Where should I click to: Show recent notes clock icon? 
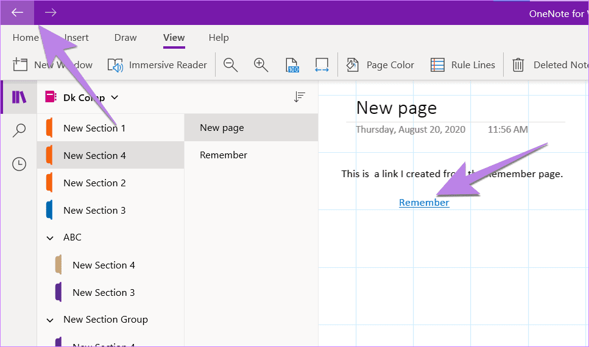pyautogui.click(x=19, y=164)
